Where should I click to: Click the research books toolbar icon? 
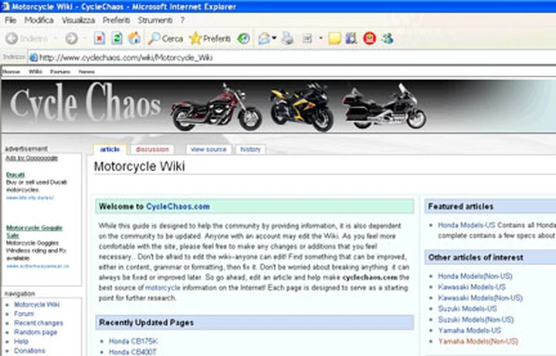click(351, 39)
